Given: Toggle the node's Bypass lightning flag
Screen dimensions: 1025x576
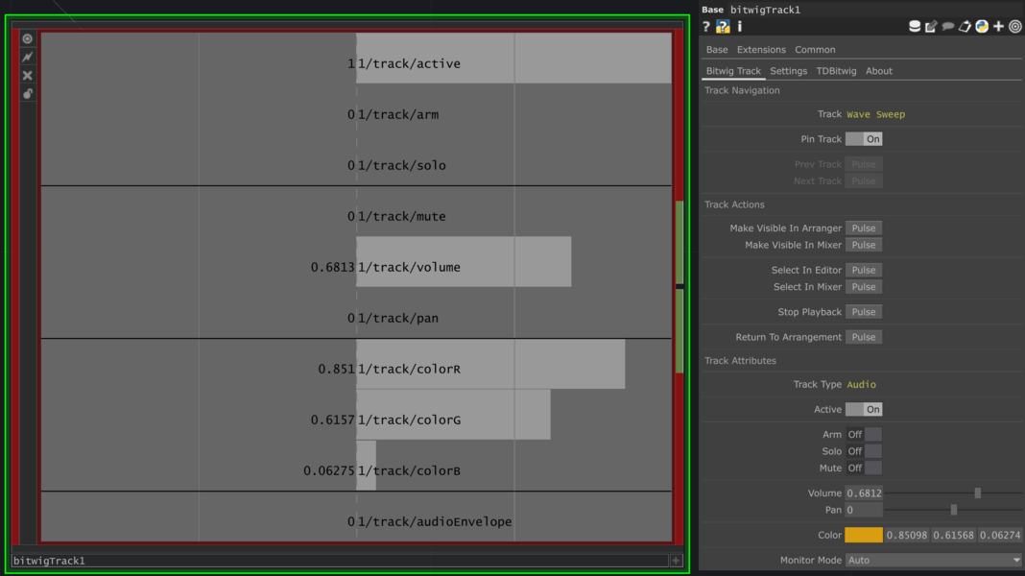Looking at the screenshot, I should (x=28, y=58).
